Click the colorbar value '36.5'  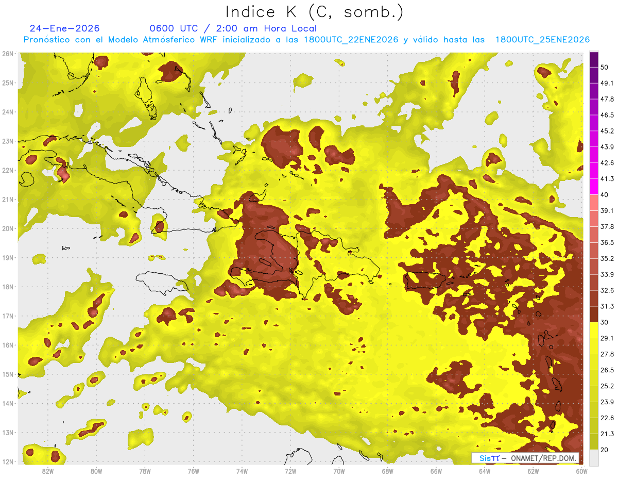(607, 242)
